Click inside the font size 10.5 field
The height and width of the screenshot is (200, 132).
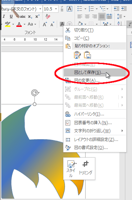tap(48, 9)
